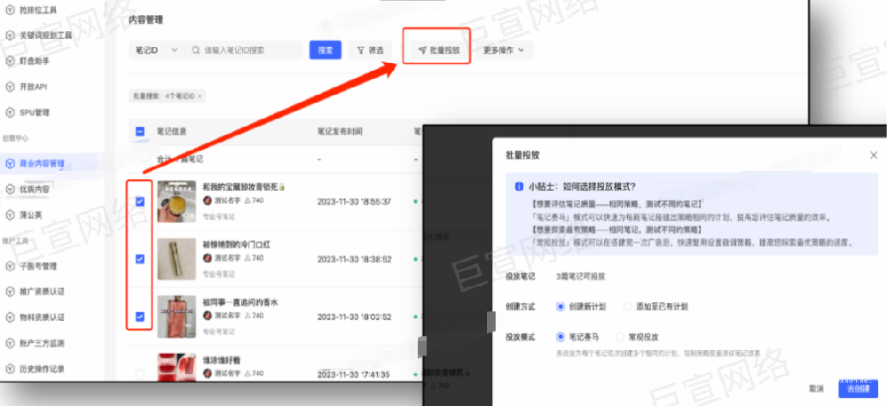
Task: Click the author avatar in the 香水 row
Action: (x=207, y=316)
